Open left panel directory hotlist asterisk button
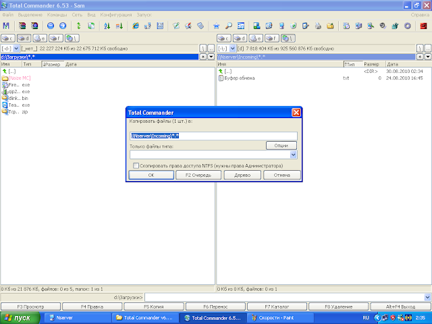The image size is (432, 324). pos(202,57)
